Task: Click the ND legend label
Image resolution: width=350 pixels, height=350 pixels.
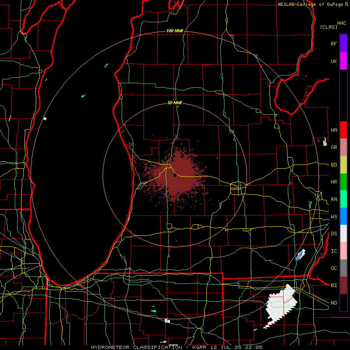Action: [x=334, y=303]
